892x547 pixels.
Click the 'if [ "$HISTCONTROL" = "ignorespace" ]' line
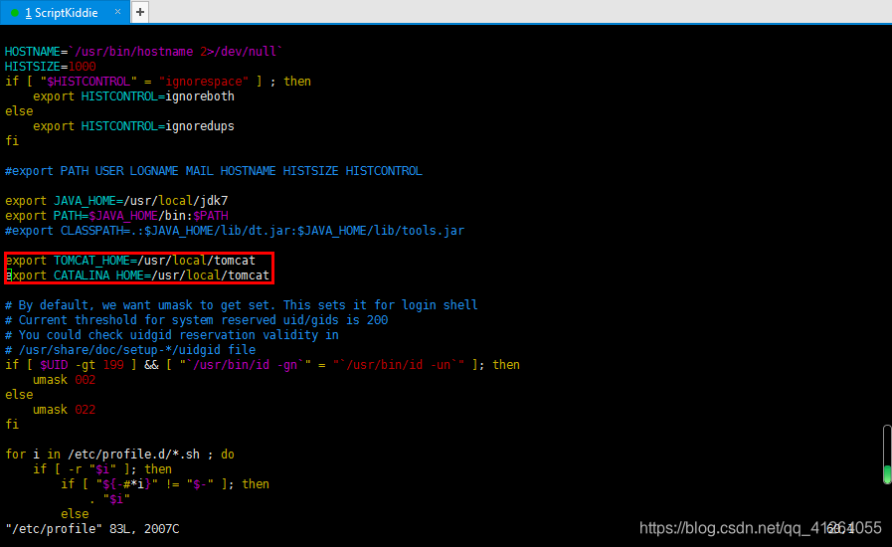(158, 82)
